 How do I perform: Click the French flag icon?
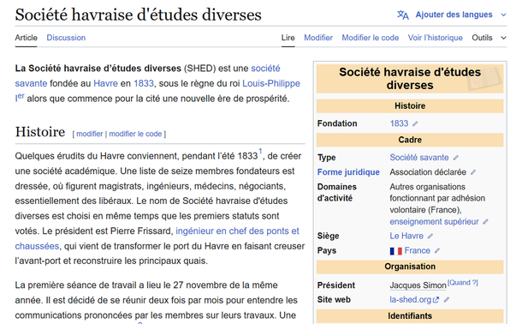[x=396, y=251]
